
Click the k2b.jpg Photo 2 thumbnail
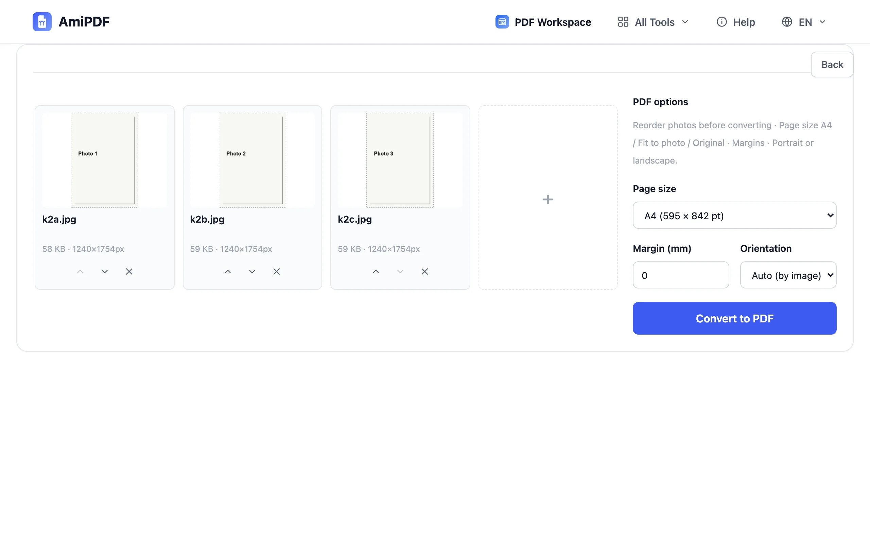[253, 160]
